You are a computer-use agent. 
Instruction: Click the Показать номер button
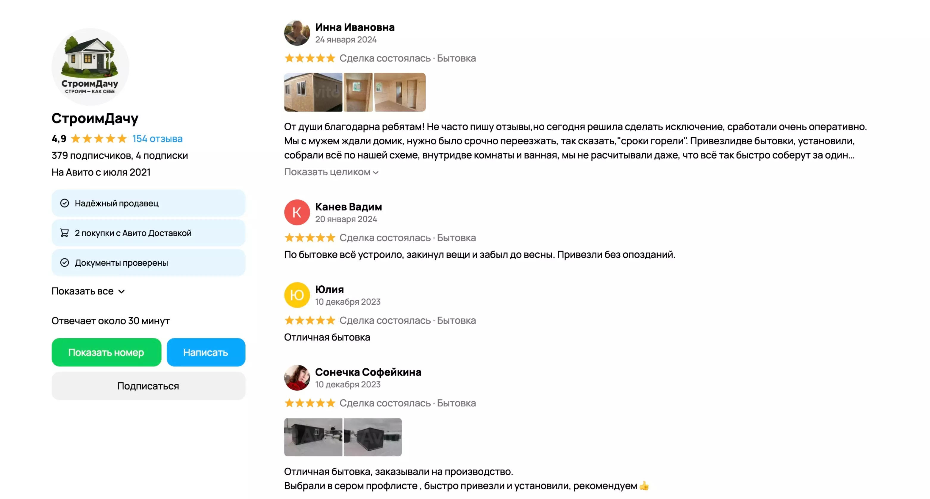point(106,352)
